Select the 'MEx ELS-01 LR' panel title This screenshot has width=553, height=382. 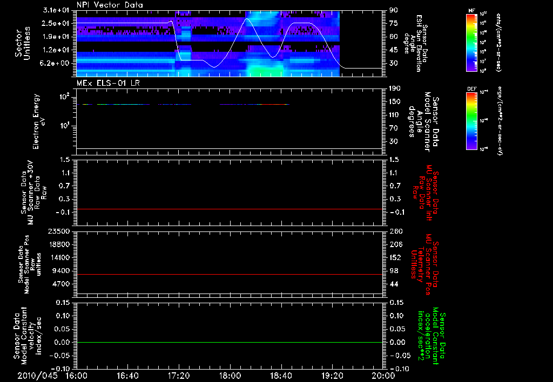108,83
